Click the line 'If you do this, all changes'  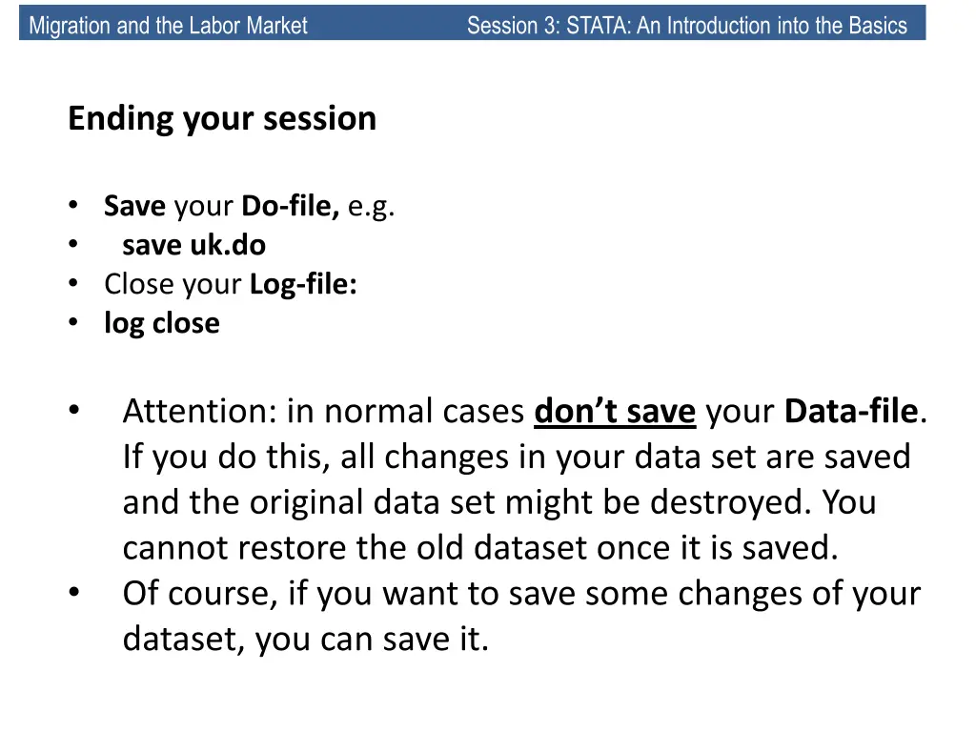[x=517, y=457]
